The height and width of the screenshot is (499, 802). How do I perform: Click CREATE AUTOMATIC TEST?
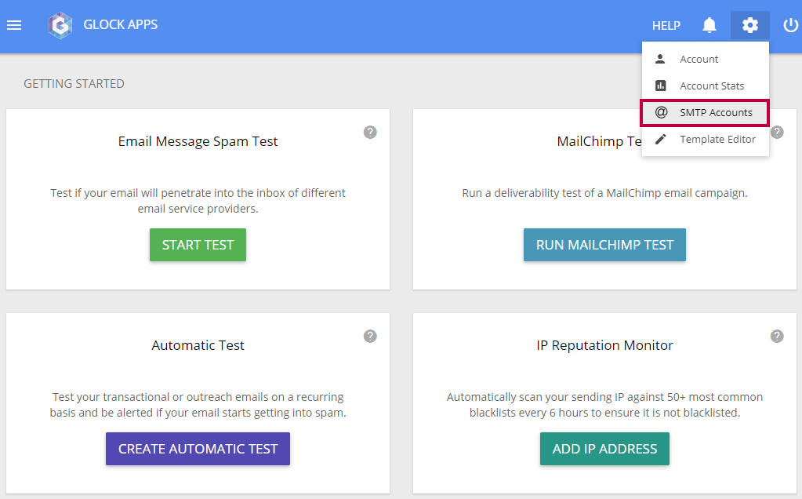pyautogui.click(x=198, y=449)
